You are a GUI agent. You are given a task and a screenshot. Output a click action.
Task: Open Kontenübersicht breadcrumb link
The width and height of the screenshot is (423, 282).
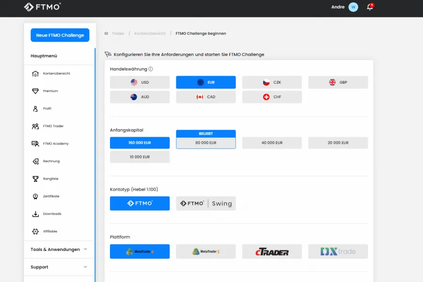click(149, 33)
